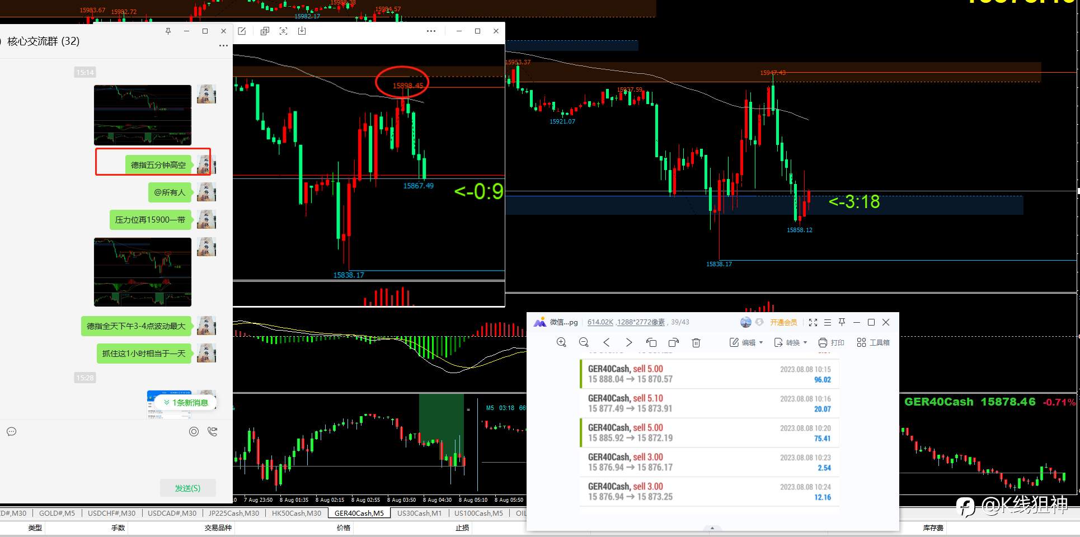The width and height of the screenshot is (1080, 537).
Task: Open the second chart thumbnail in the chat
Action: [143, 272]
